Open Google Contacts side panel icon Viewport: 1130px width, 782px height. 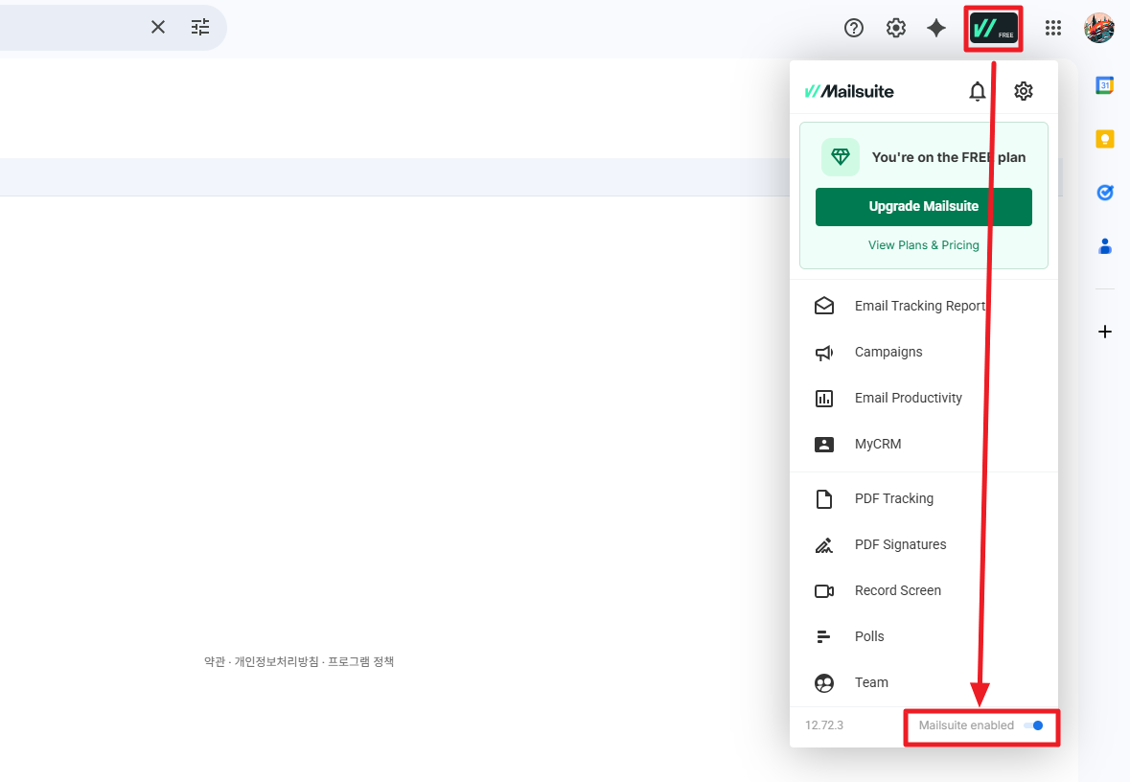click(x=1105, y=246)
